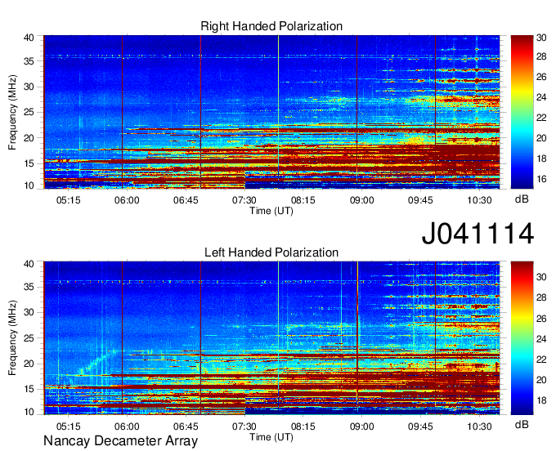Click the 15 MHz tick of the Left Handed plot
The image size is (556, 451).
click(x=29, y=390)
